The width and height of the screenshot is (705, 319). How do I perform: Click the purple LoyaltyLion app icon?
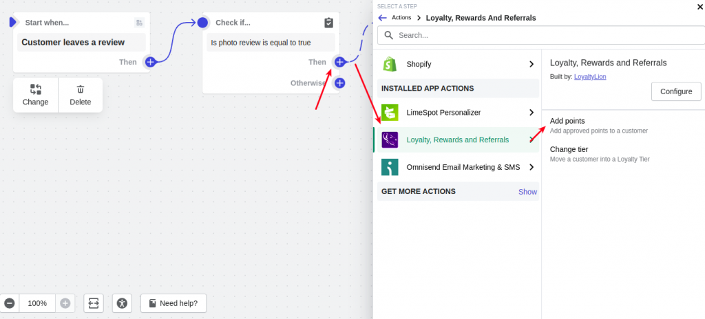(390, 140)
